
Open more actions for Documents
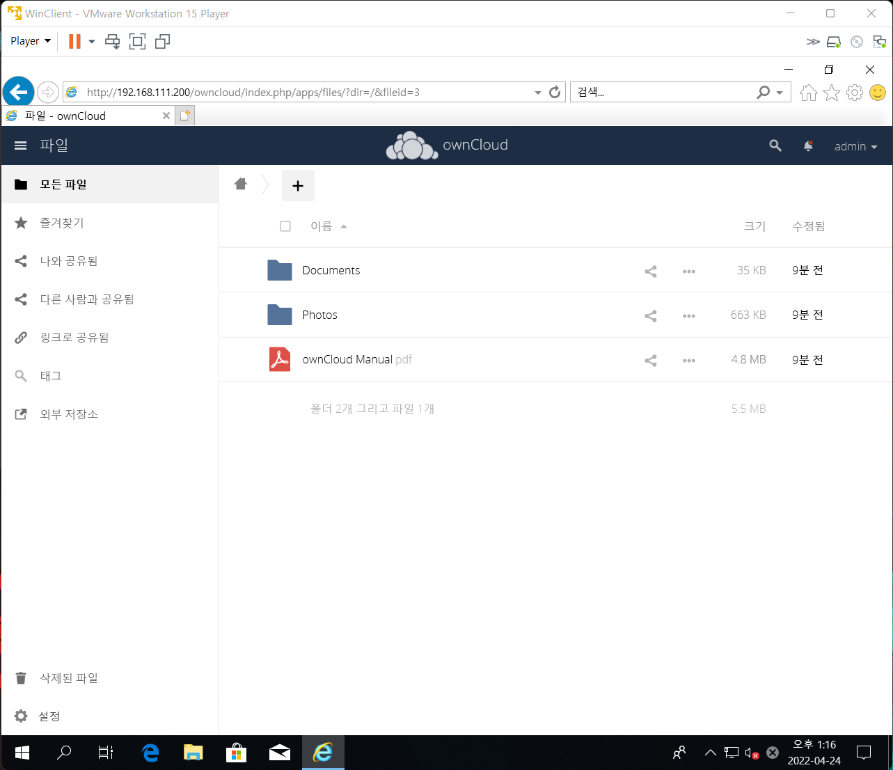tap(689, 271)
